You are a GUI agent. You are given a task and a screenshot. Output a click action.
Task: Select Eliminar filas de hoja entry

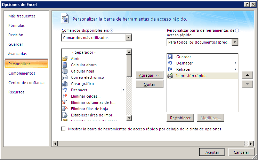pyautogui.click(x=94, y=109)
